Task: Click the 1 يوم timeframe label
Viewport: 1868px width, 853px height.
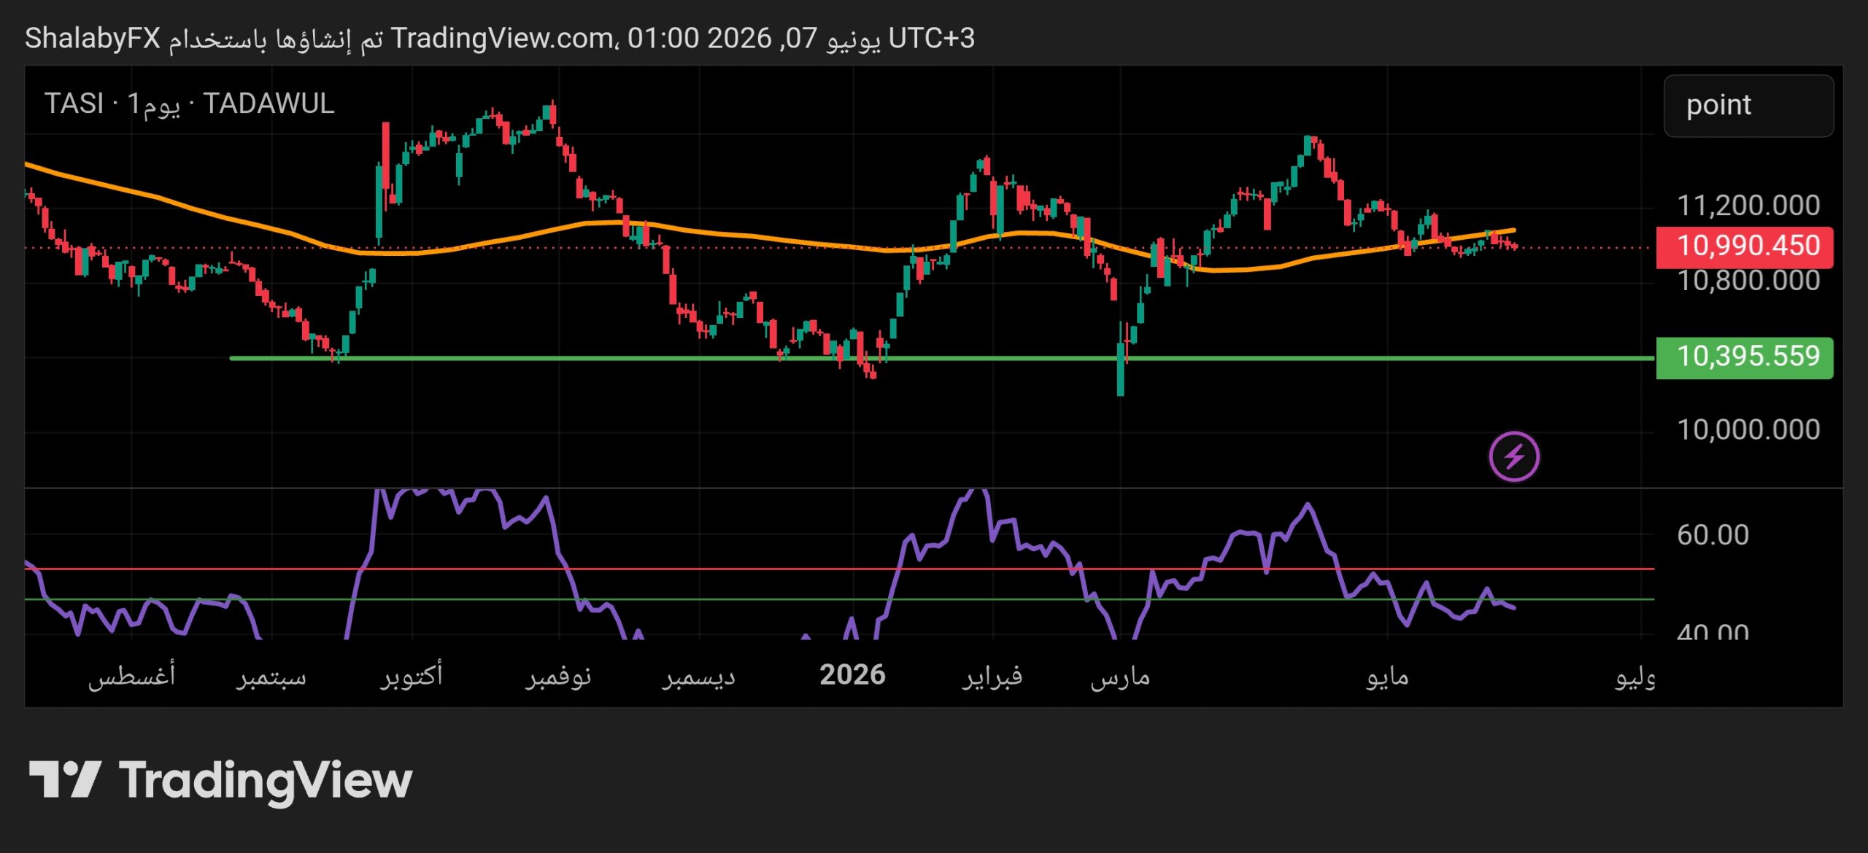Action: pyautogui.click(x=153, y=104)
